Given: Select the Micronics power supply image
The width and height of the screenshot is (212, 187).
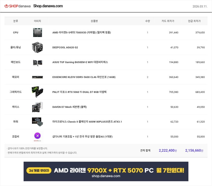Looking at the screenshot, I should 37,121.
